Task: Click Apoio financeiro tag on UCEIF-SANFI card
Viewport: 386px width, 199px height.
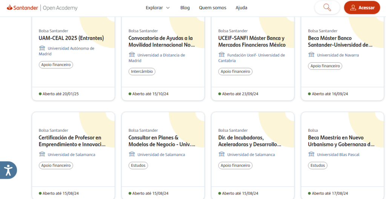Action: tap(235, 72)
